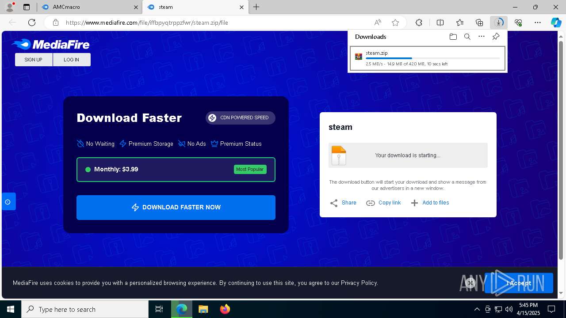Accept the cookies notice
Screen dimensions: 566x318
[519, 283]
